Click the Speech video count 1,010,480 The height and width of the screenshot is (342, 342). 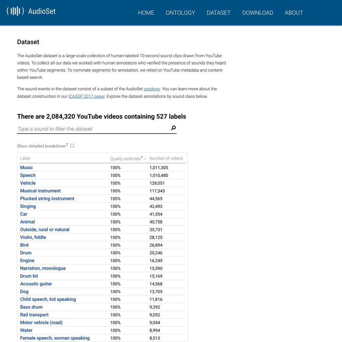(x=159, y=175)
